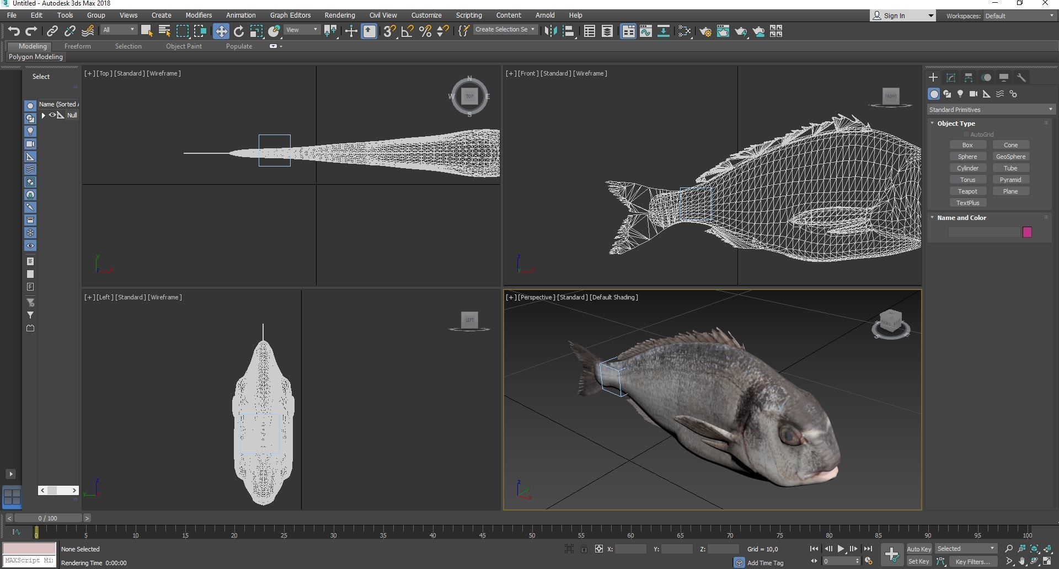Click the Play Animation button

coord(841,549)
